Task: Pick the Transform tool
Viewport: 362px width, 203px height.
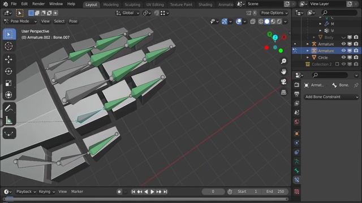Action: 9,95
